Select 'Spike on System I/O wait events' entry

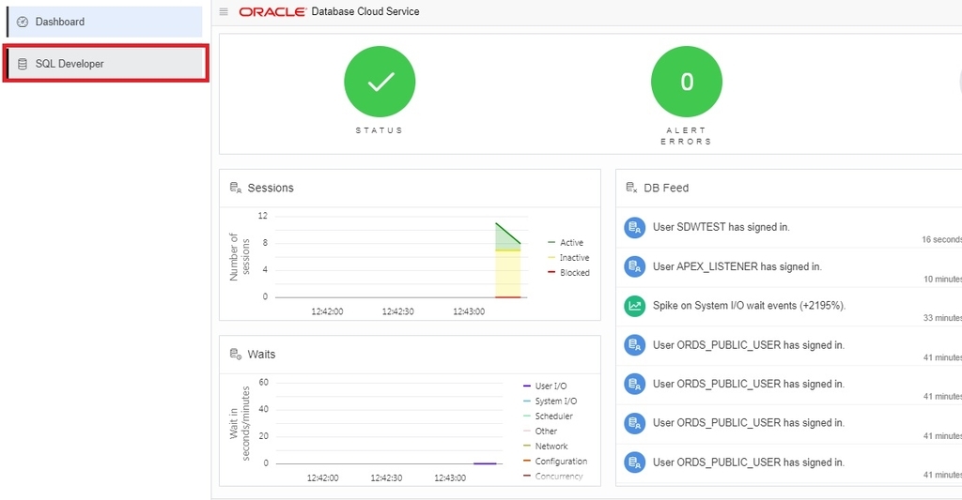pyautogui.click(x=749, y=306)
